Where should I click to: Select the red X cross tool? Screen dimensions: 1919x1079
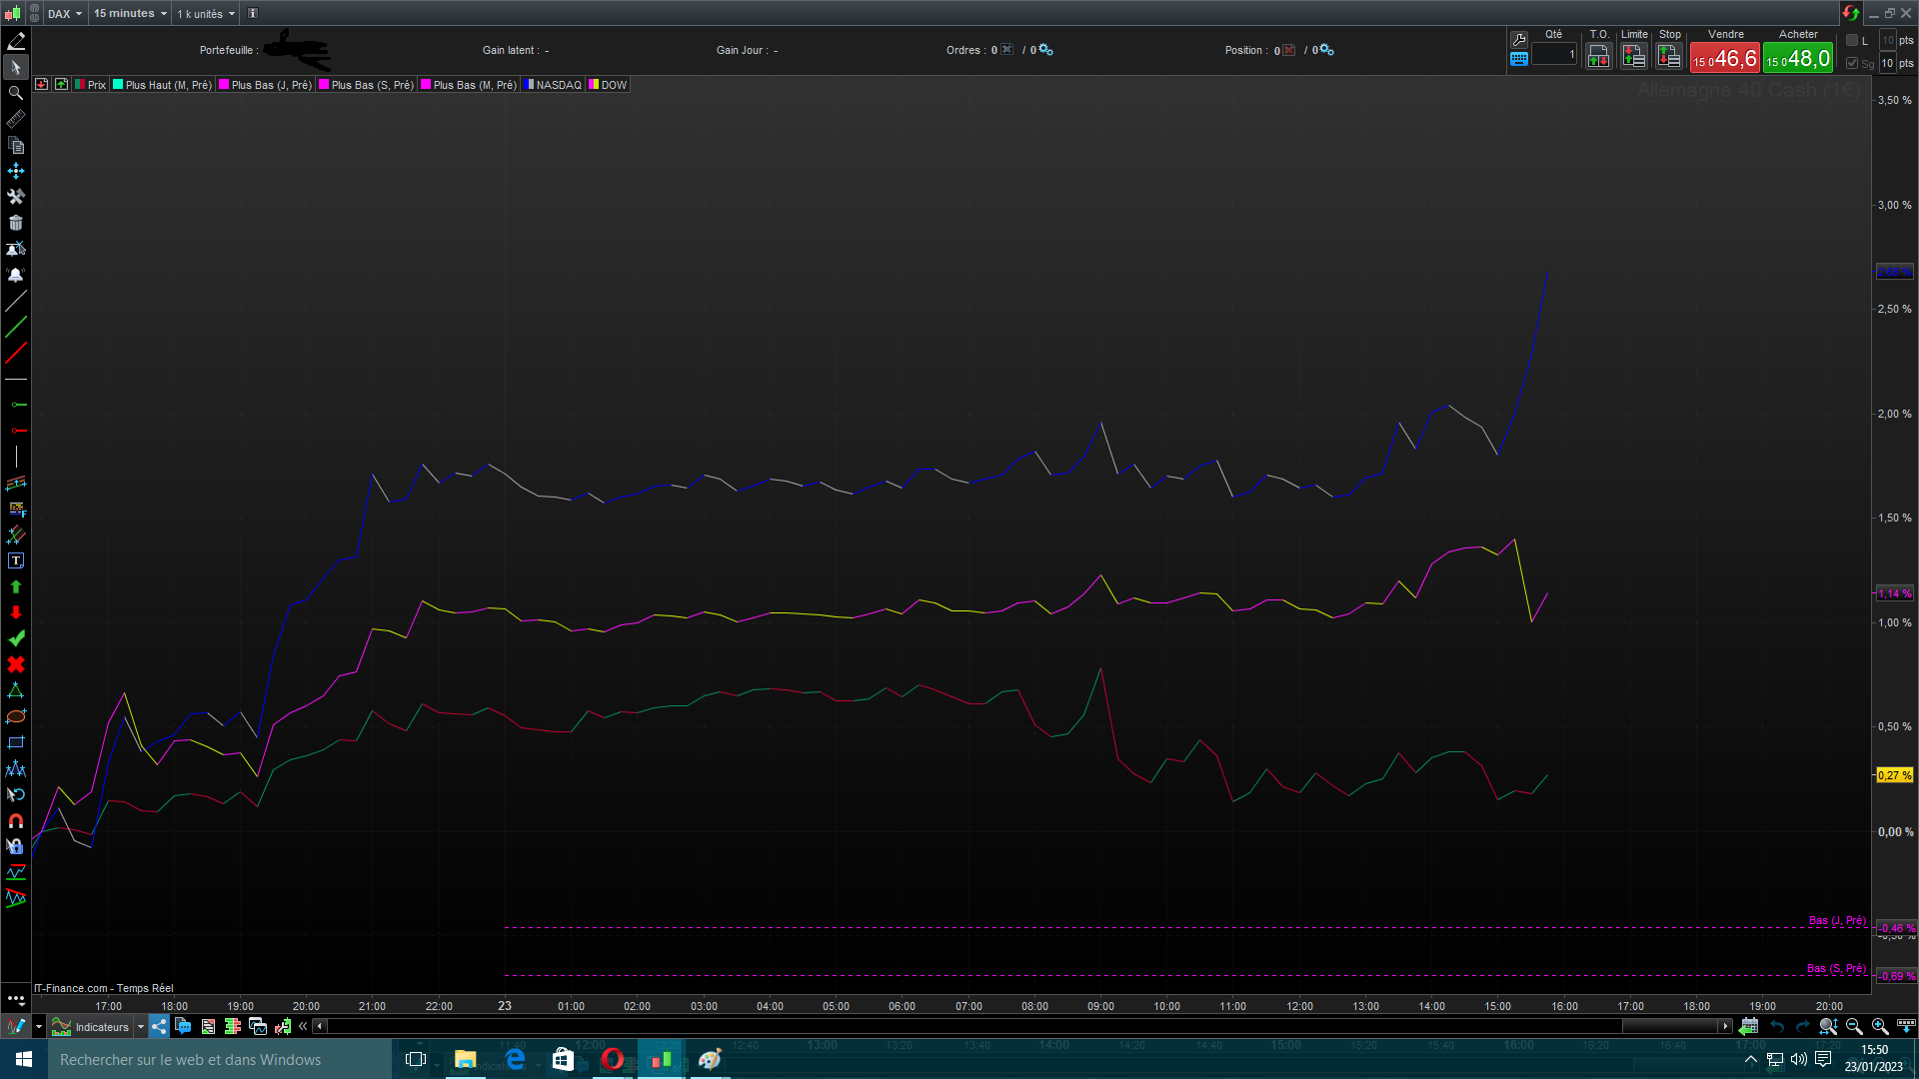(16, 664)
